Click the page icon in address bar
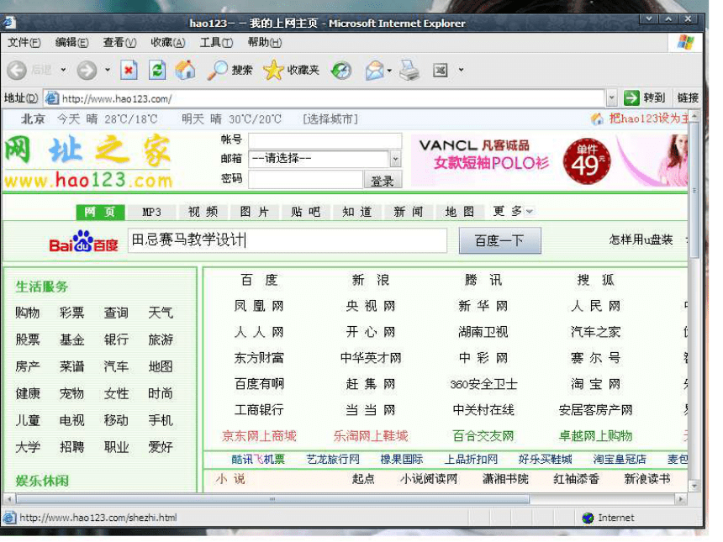Viewport: 723px width, 542px height. tap(52, 98)
